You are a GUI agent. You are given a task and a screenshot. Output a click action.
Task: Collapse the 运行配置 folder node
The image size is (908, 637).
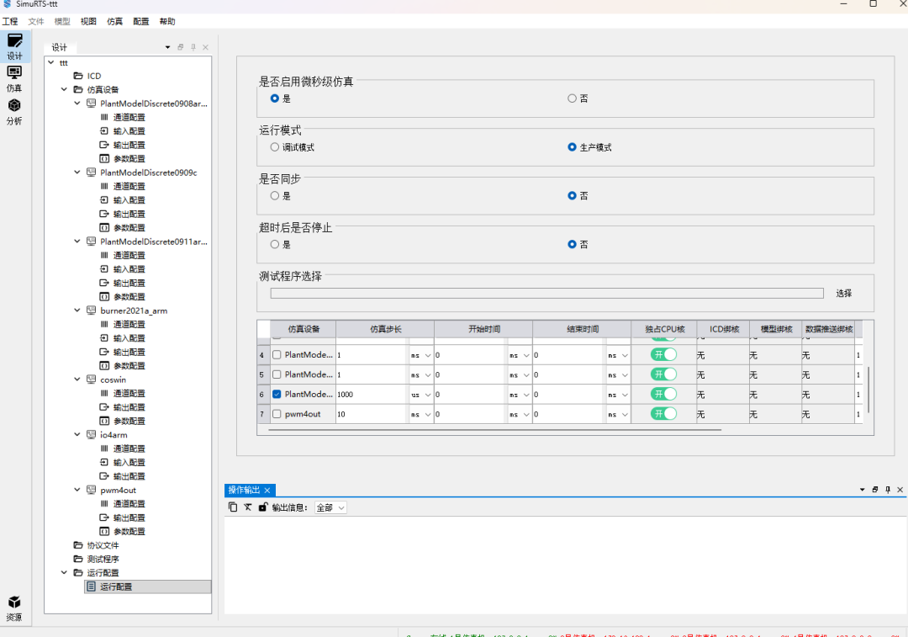(x=64, y=573)
